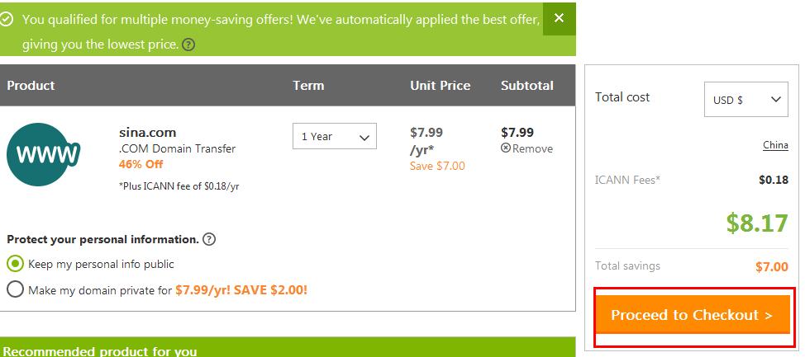
Task: Click the $7.99/yr! SAVE $2.00! privacy offer text
Action: (x=241, y=290)
